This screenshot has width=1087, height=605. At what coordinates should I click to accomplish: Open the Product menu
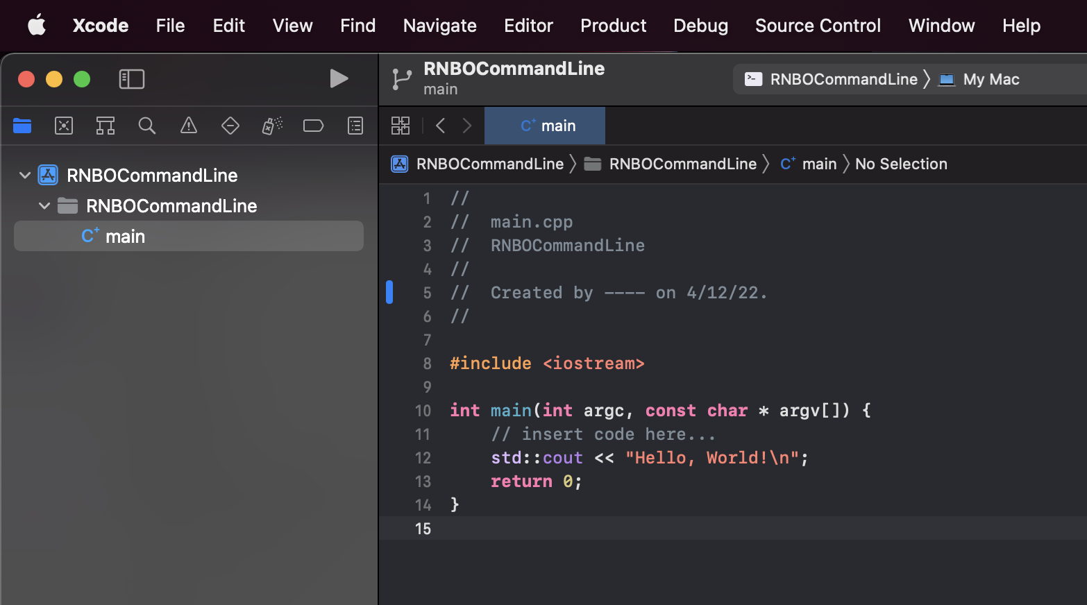(613, 26)
